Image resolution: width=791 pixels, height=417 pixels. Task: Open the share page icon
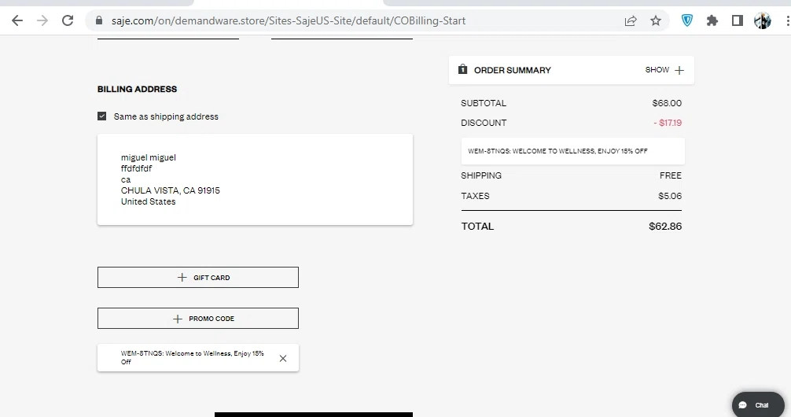click(631, 20)
